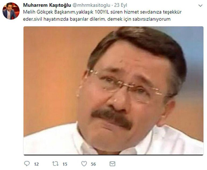The height and width of the screenshot is (170, 207).
Task: Click the "100YIL" word in the tweet
Action: [x=102, y=12]
